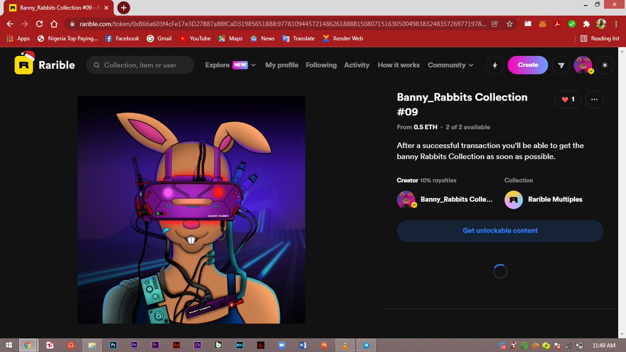Click the browser home icon
Viewport: 626px width, 352px height.
[x=54, y=24]
